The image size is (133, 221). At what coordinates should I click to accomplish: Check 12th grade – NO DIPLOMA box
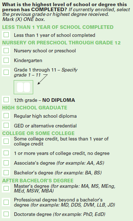pyautogui.click(x=6, y=100)
